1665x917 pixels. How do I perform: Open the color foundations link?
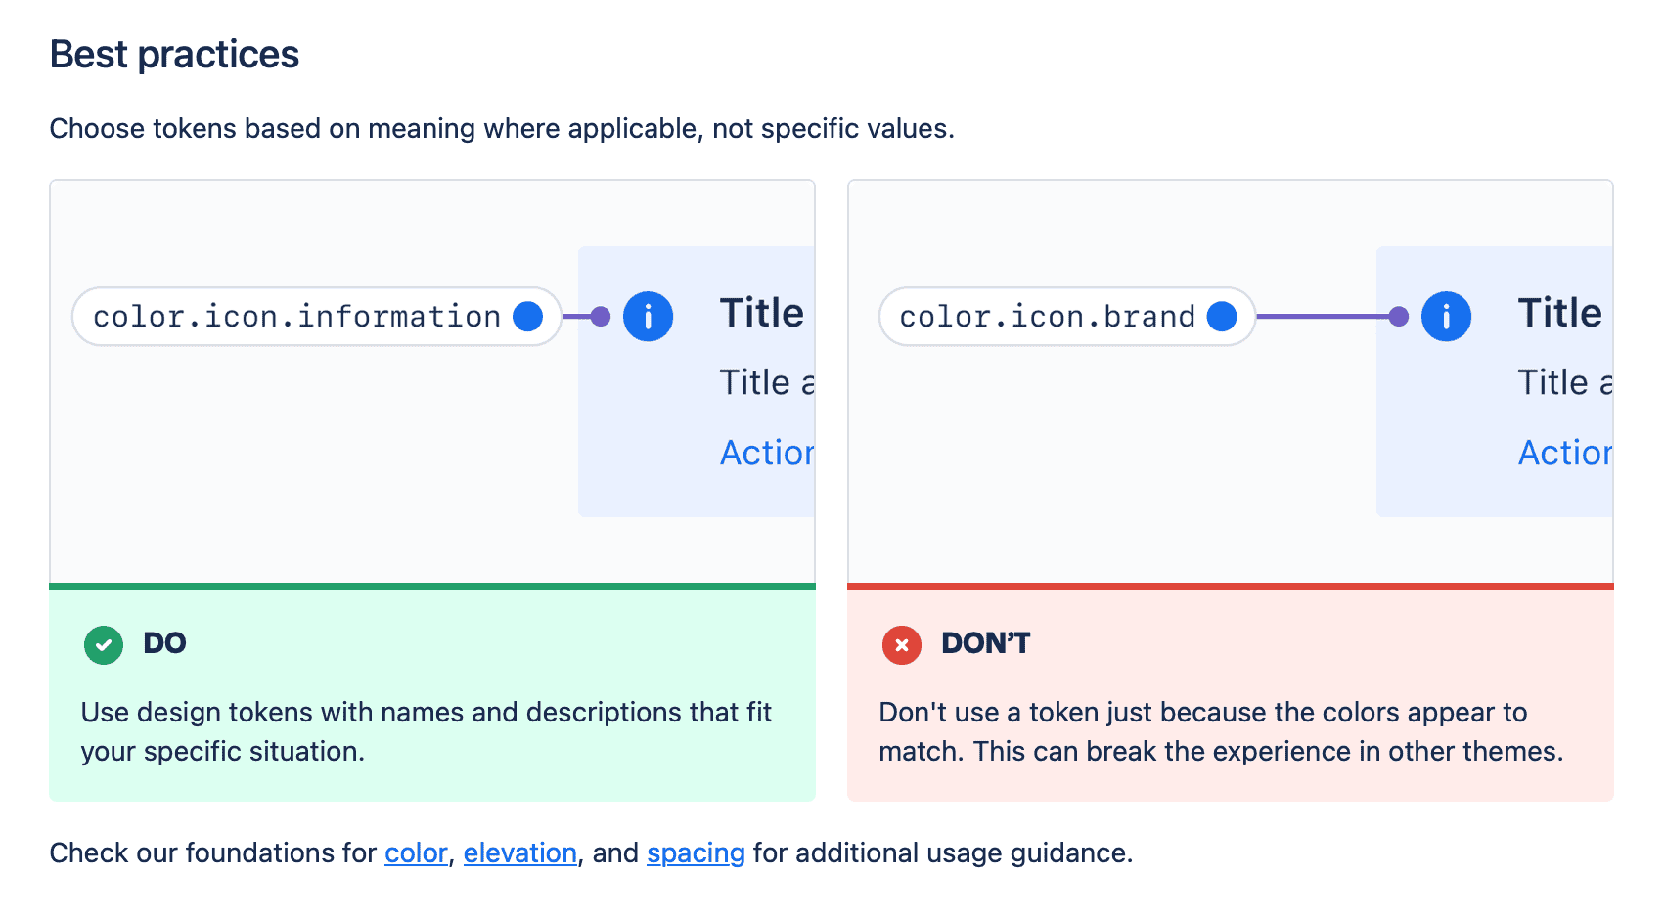416,853
